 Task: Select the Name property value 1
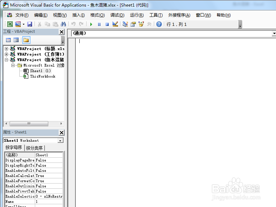[49, 201]
